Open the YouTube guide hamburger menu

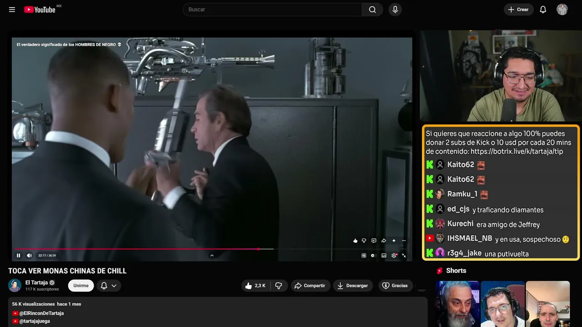pyautogui.click(x=12, y=10)
